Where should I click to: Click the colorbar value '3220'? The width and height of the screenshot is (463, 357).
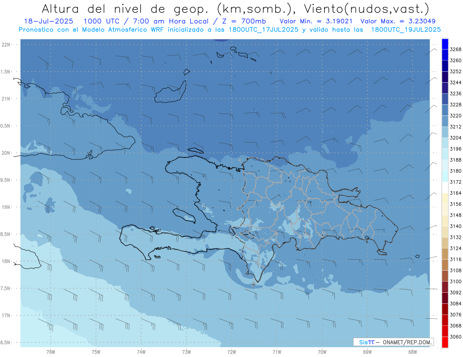pyautogui.click(x=456, y=116)
